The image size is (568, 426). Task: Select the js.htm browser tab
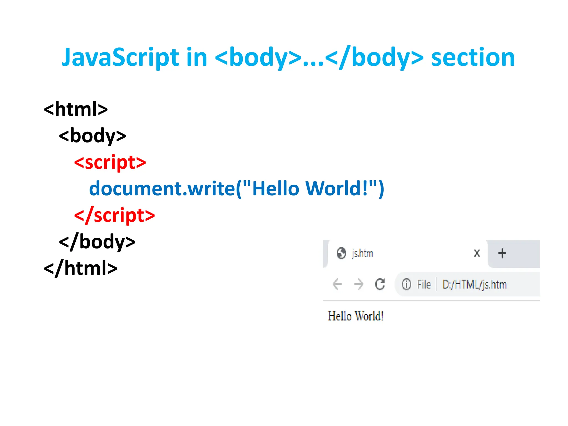408,253
